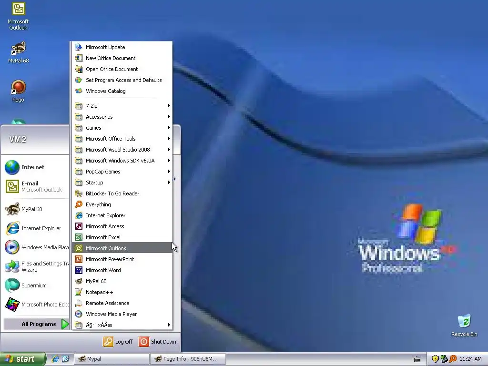Click the 11:24 AM clock in tray
This screenshot has width=488, height=366.
tap(470, 359)
